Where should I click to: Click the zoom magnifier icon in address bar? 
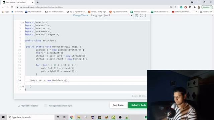point(171,7)
